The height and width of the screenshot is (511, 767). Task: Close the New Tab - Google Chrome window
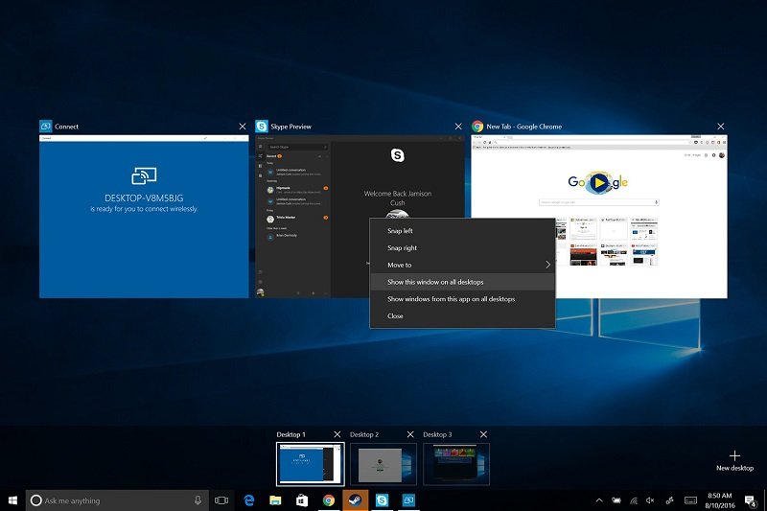721,127
